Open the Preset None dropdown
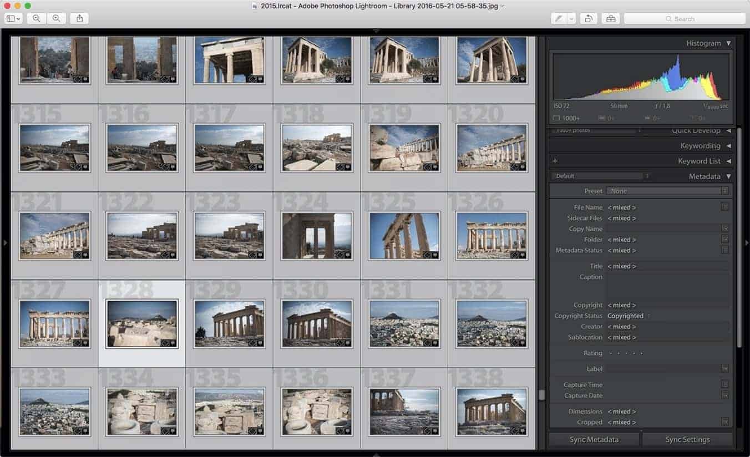This screenshot has width=750, height=457. click(668, 191)
